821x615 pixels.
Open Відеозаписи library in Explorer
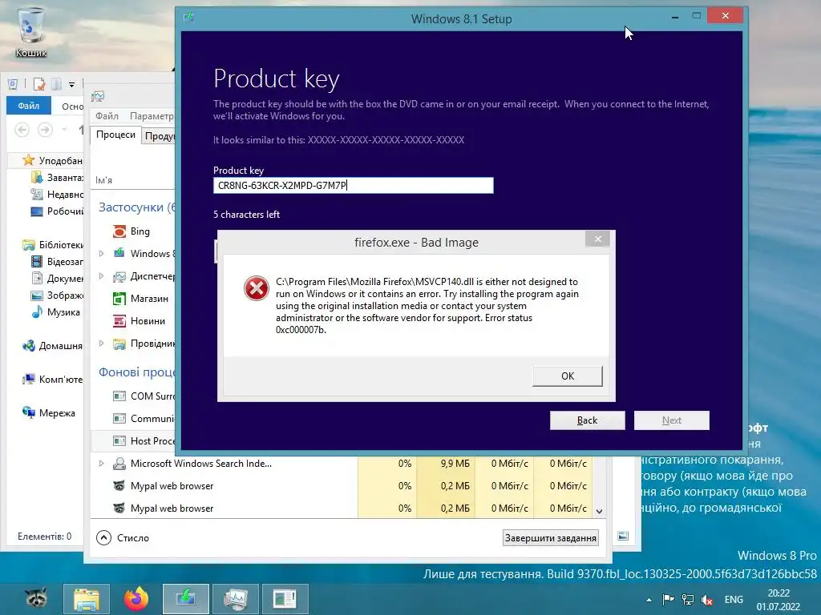pos(57,262)
